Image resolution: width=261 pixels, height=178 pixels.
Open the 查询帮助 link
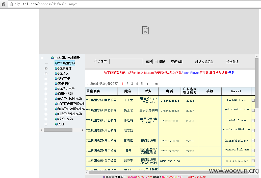(x=177, y=62)
